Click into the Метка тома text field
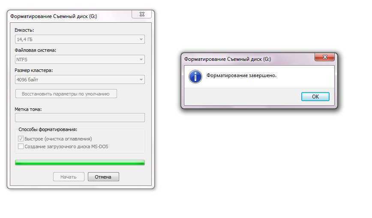This screenshot has width=372, height=218. coord(80,117)
